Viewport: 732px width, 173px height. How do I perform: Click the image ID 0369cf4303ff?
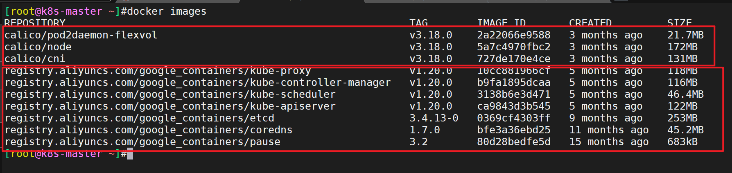[x=514, y=118]
